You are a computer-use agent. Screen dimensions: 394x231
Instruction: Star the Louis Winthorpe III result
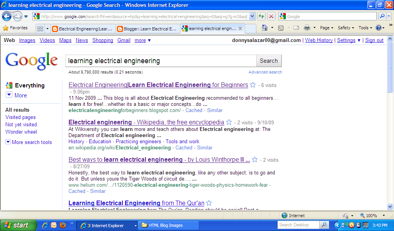(255, 160)
